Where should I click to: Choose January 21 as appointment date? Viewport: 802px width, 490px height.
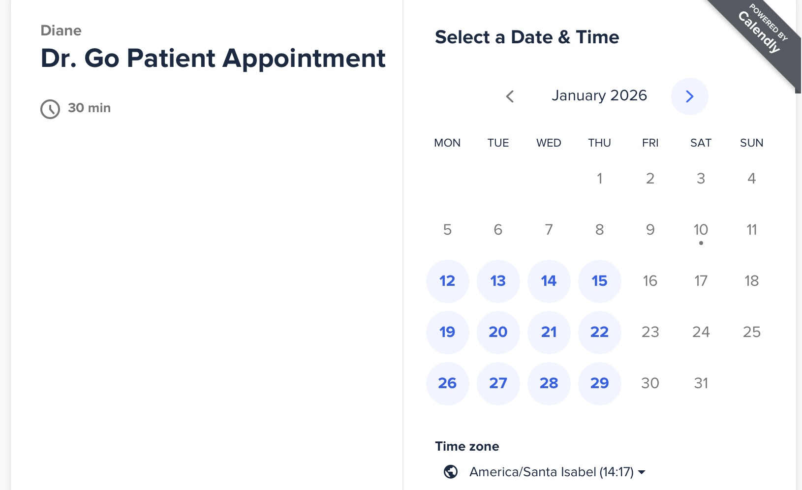point(549,332)
